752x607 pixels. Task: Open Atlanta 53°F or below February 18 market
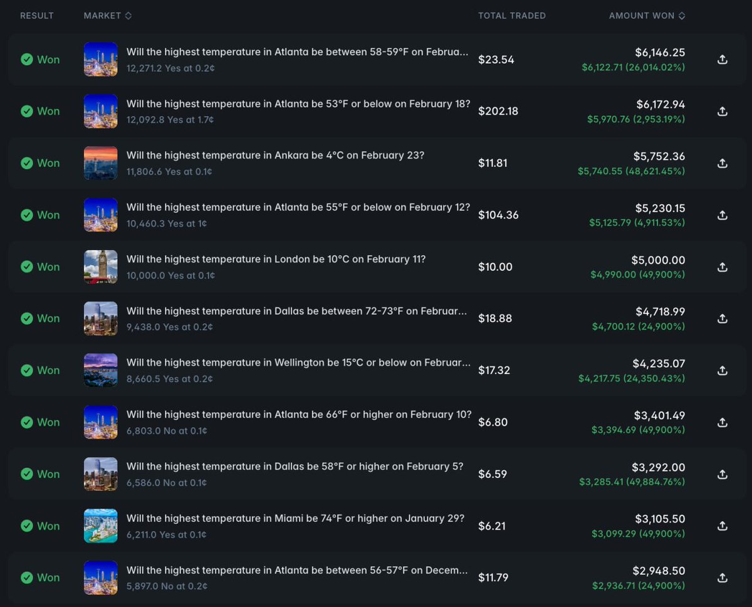pyautogui.click(x=298, y=104)
